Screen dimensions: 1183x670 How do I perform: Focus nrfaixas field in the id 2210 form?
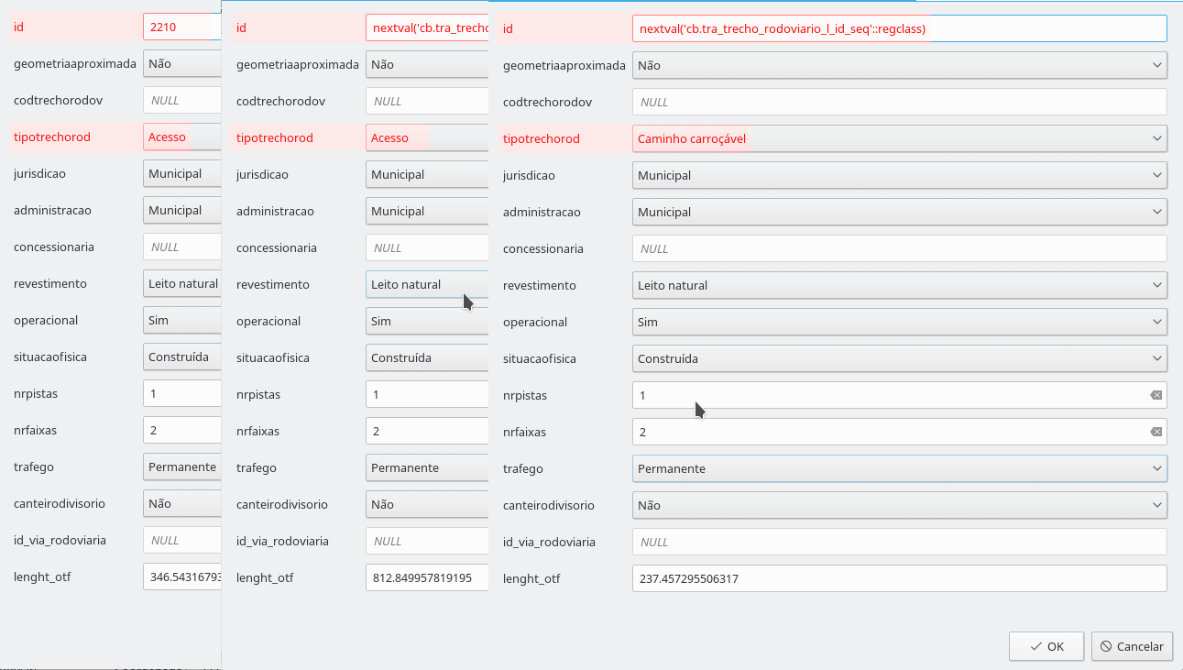(x=182, y=430)
